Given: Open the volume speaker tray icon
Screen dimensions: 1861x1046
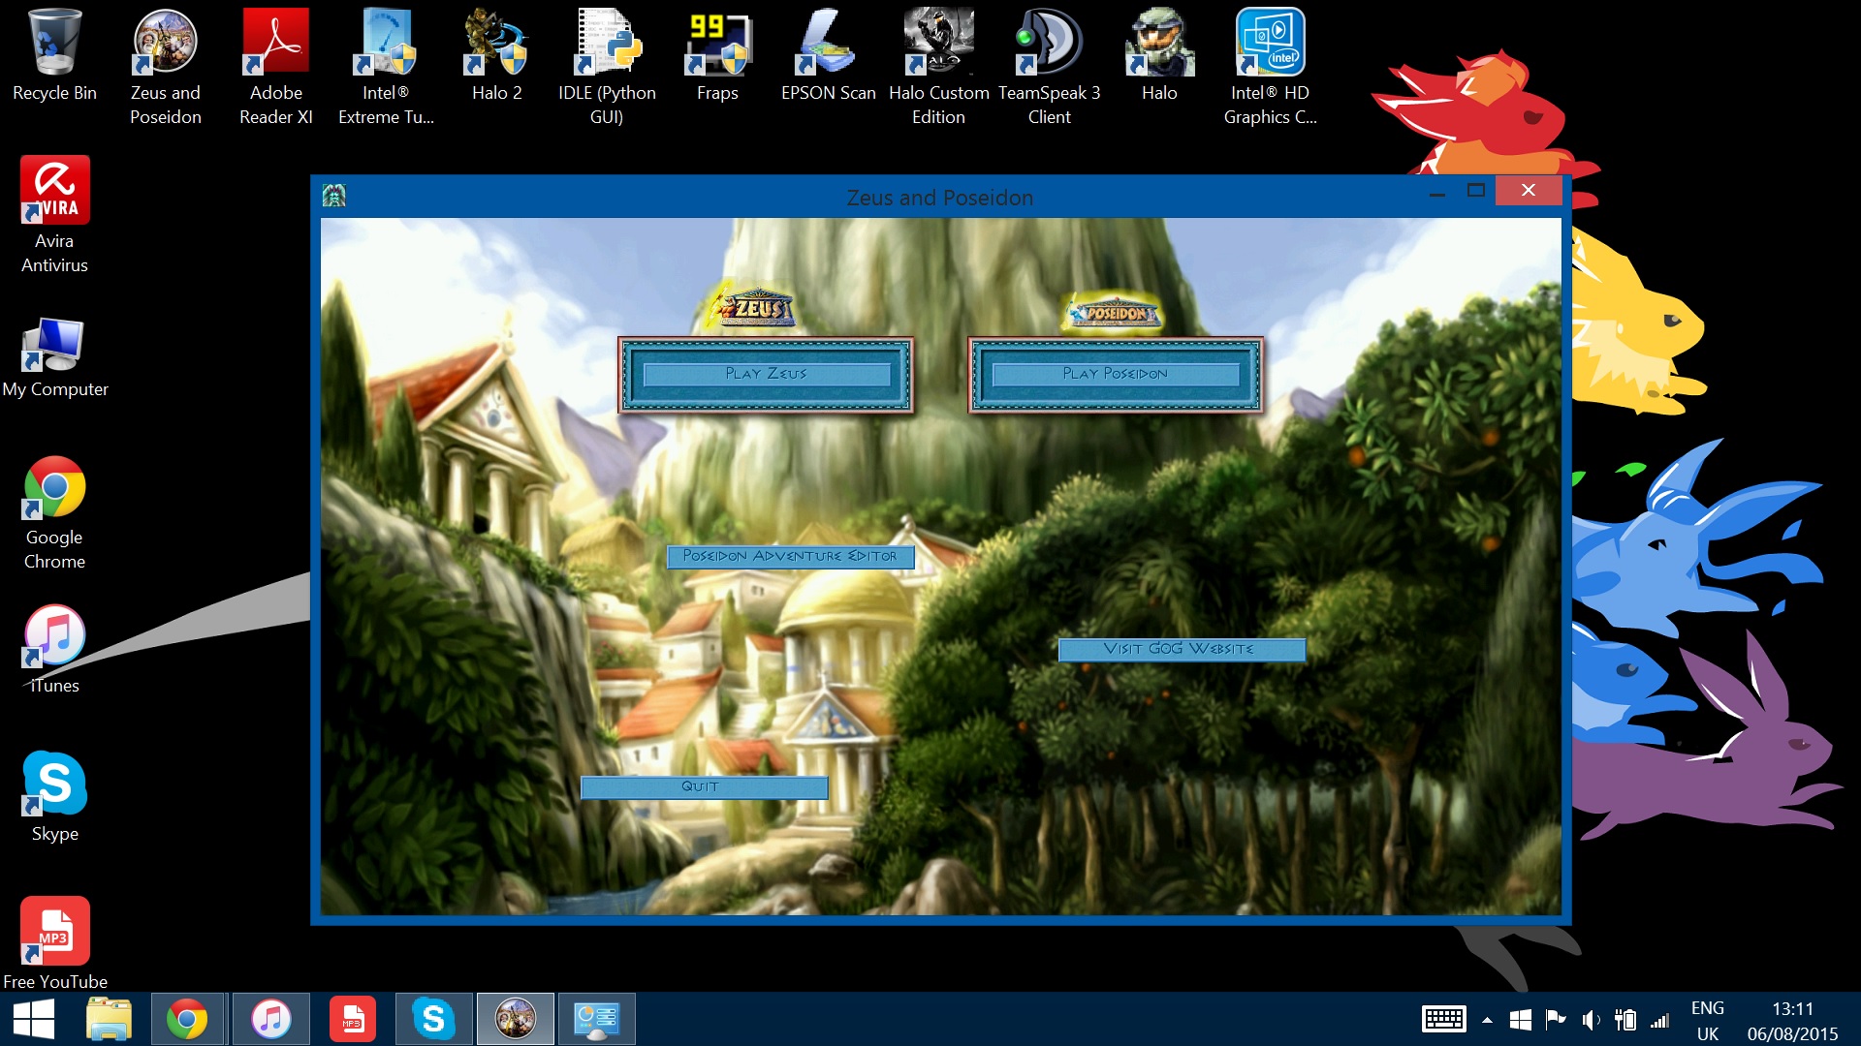Looking at the screenshot, I should pyautogui.click(x=1591, y=1020).
